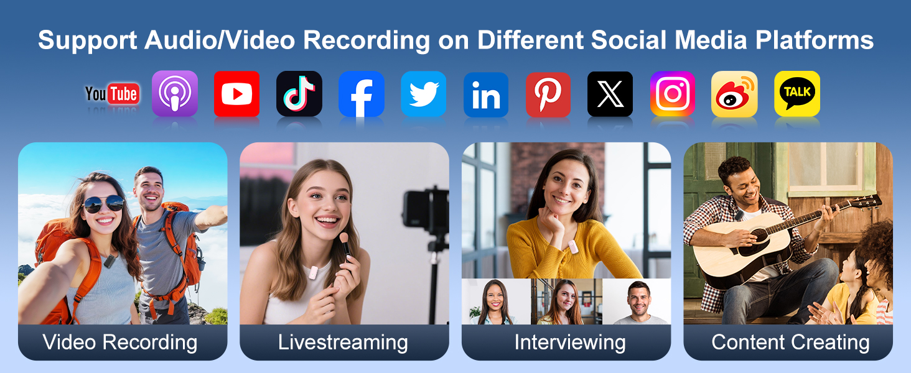Viewport: 911px width, 373px height.
Task: Click the guitar player photo
Action: pyautogui.click(x=788, y=233)
